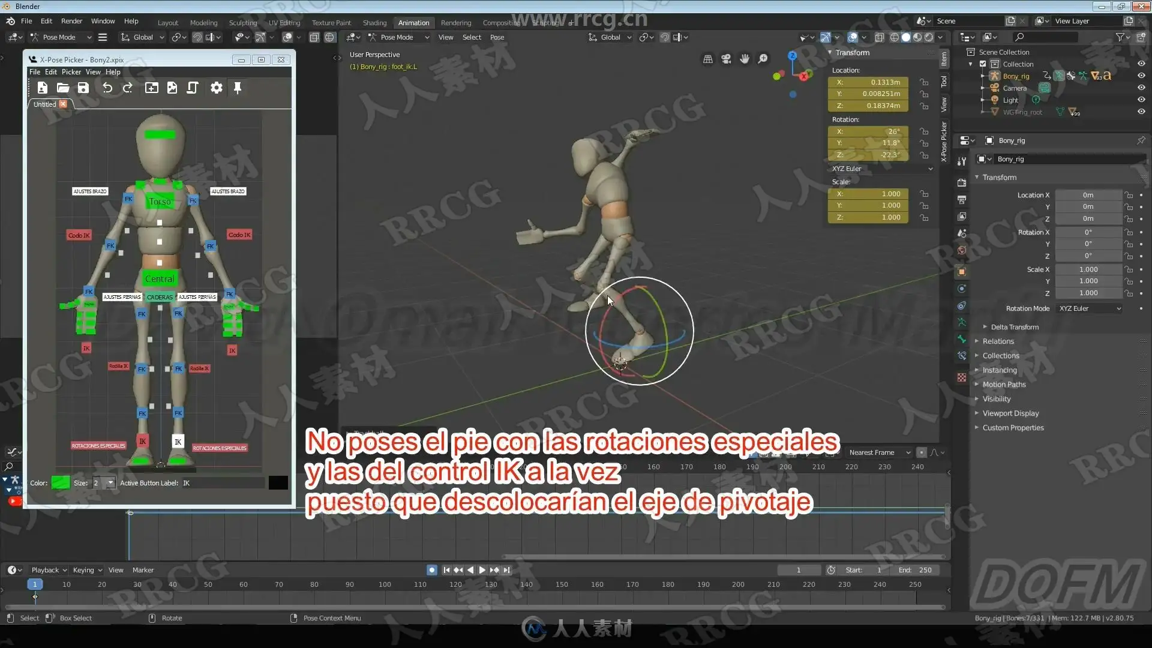This screenshot has width=1152, height=648.
Task: Undo action in X-Pose Picker toolbar
Action: 107,88
